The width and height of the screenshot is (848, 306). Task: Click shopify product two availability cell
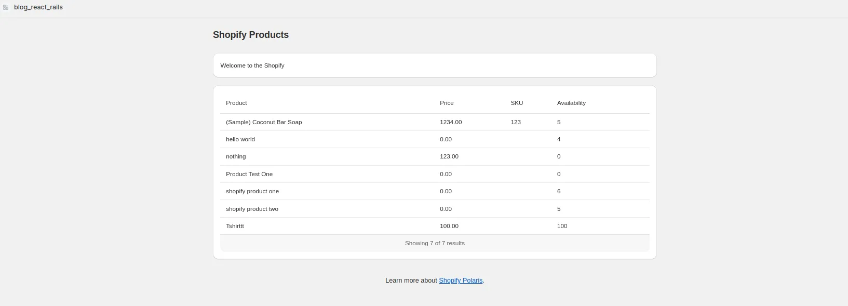pyautogui.click(x=559, y=209)
